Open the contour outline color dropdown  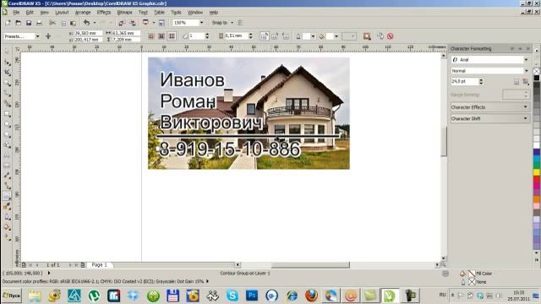(313, 36)
